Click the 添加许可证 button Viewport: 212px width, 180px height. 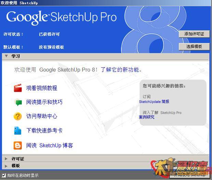(194, 34)
